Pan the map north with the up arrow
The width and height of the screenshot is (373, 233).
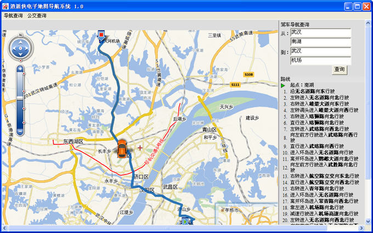[20, 42]
